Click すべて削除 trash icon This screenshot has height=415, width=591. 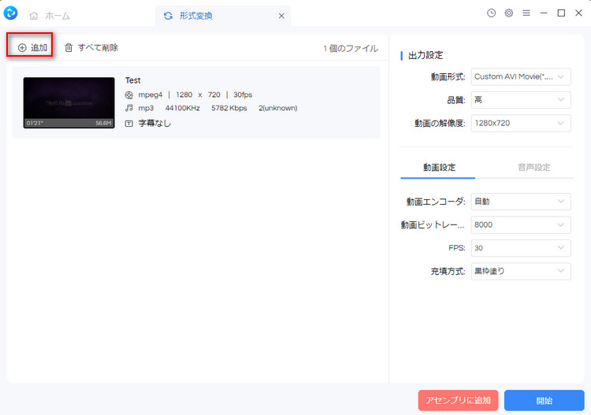69,48
